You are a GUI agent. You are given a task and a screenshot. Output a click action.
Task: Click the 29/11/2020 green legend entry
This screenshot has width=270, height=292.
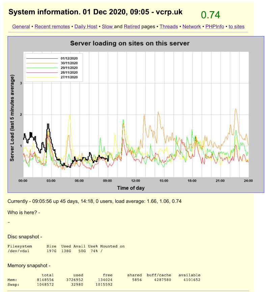tap(69, 68)
